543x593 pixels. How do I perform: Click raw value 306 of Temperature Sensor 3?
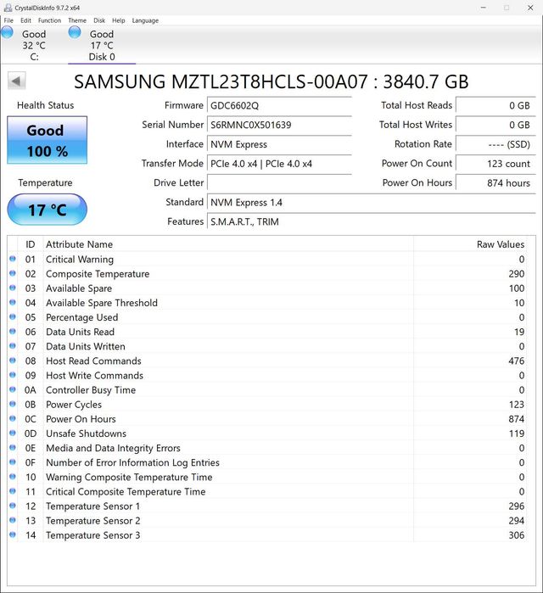pos(516,535)
